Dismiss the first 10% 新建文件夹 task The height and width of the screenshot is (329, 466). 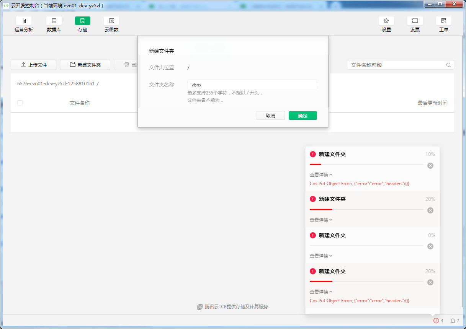click(x=430, y=166)
